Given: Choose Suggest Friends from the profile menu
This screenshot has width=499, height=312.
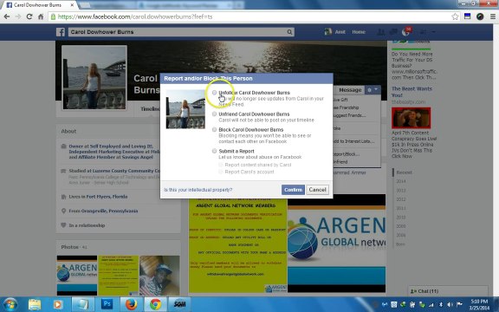Looking at the screenshot, I should 349,115.
